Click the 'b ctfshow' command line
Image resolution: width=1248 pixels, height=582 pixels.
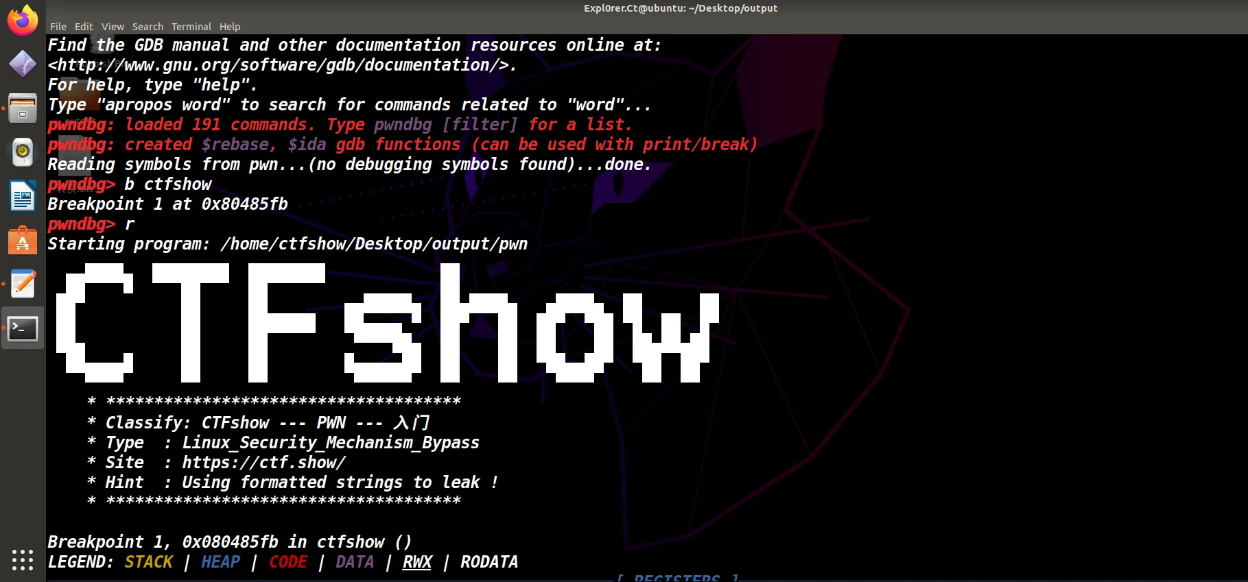168,184
